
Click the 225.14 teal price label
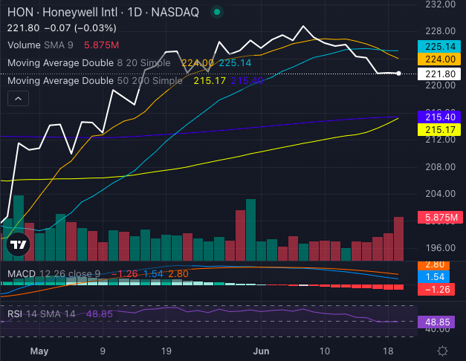pyautogui.click(x=439, y=47)
